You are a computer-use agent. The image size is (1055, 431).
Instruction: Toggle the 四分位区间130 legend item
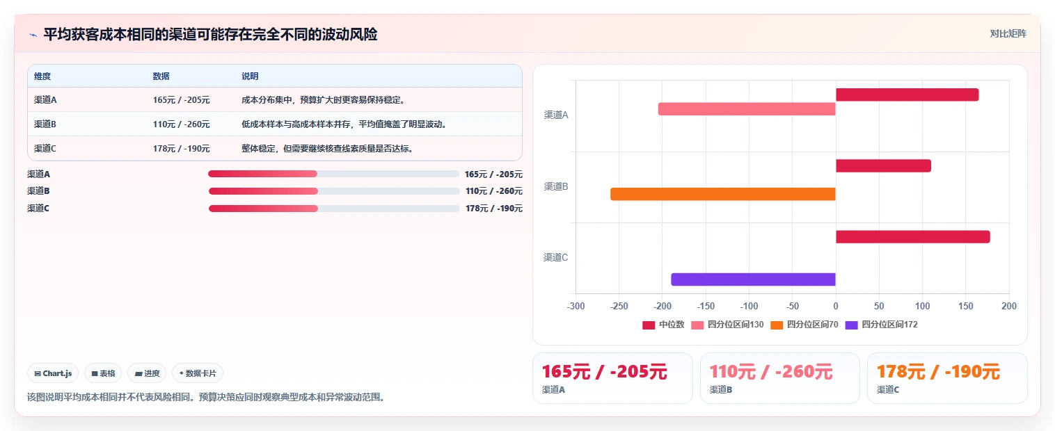727,325
